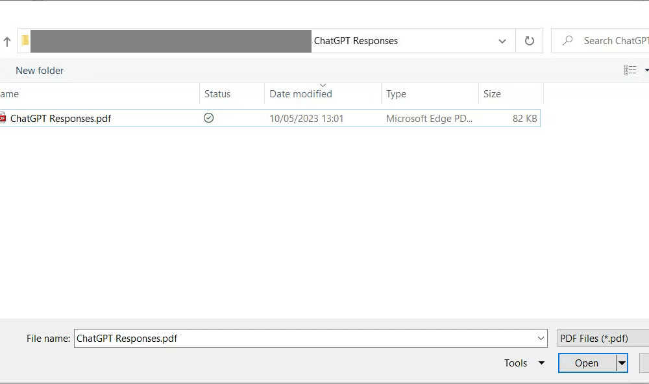Sort by the Type column header

click(430, 93)
